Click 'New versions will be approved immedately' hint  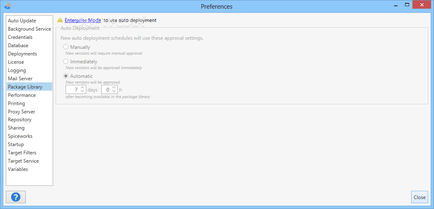[104, 67]
